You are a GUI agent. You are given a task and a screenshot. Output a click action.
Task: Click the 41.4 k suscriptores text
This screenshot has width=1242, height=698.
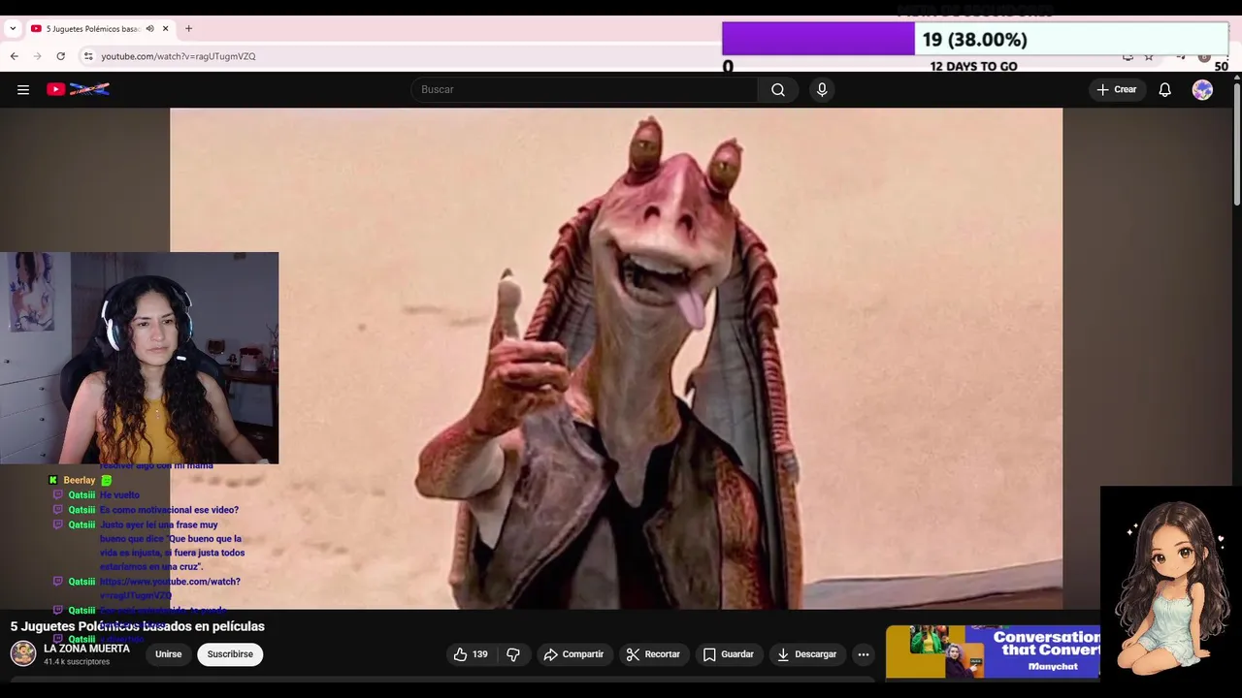click(77, 662)
